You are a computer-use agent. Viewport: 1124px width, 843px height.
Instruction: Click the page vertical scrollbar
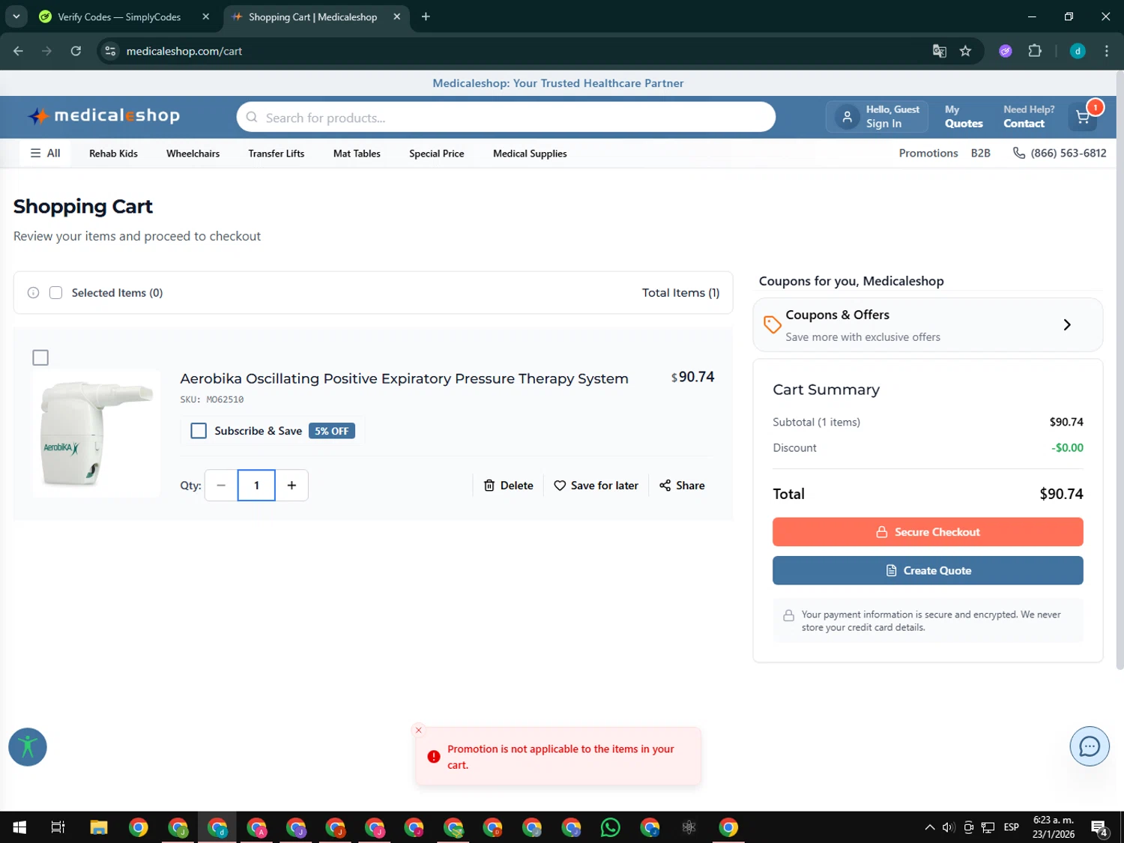pos(1120,371)
